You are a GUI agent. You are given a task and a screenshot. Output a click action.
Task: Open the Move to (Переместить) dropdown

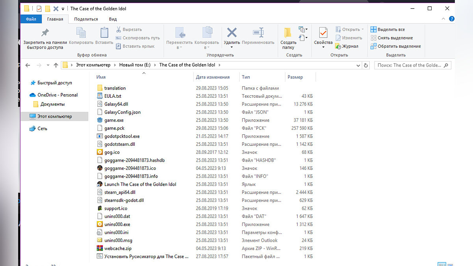point(179,47)
